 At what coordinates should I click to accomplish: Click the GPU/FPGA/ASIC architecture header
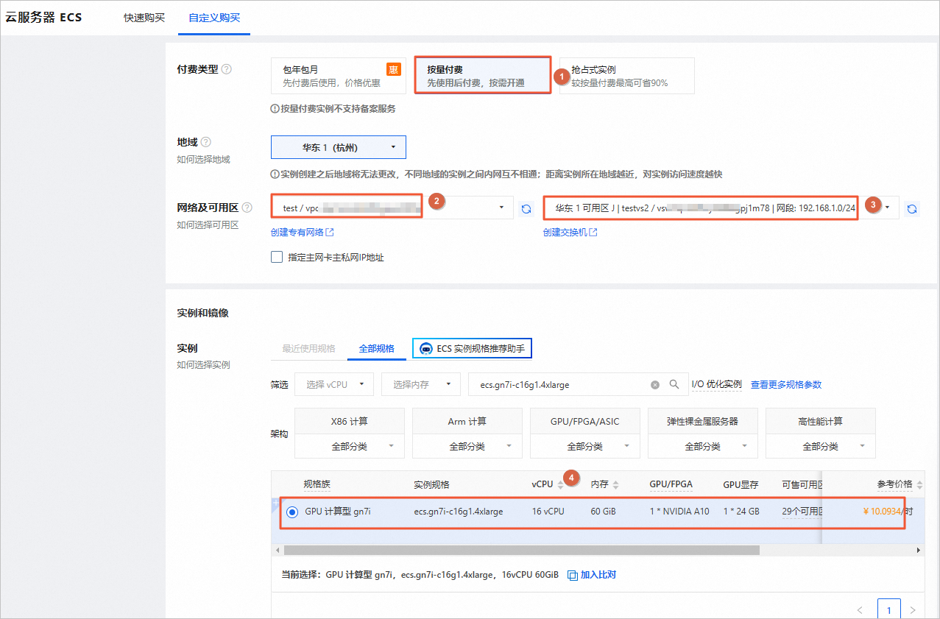click(585, 422)
